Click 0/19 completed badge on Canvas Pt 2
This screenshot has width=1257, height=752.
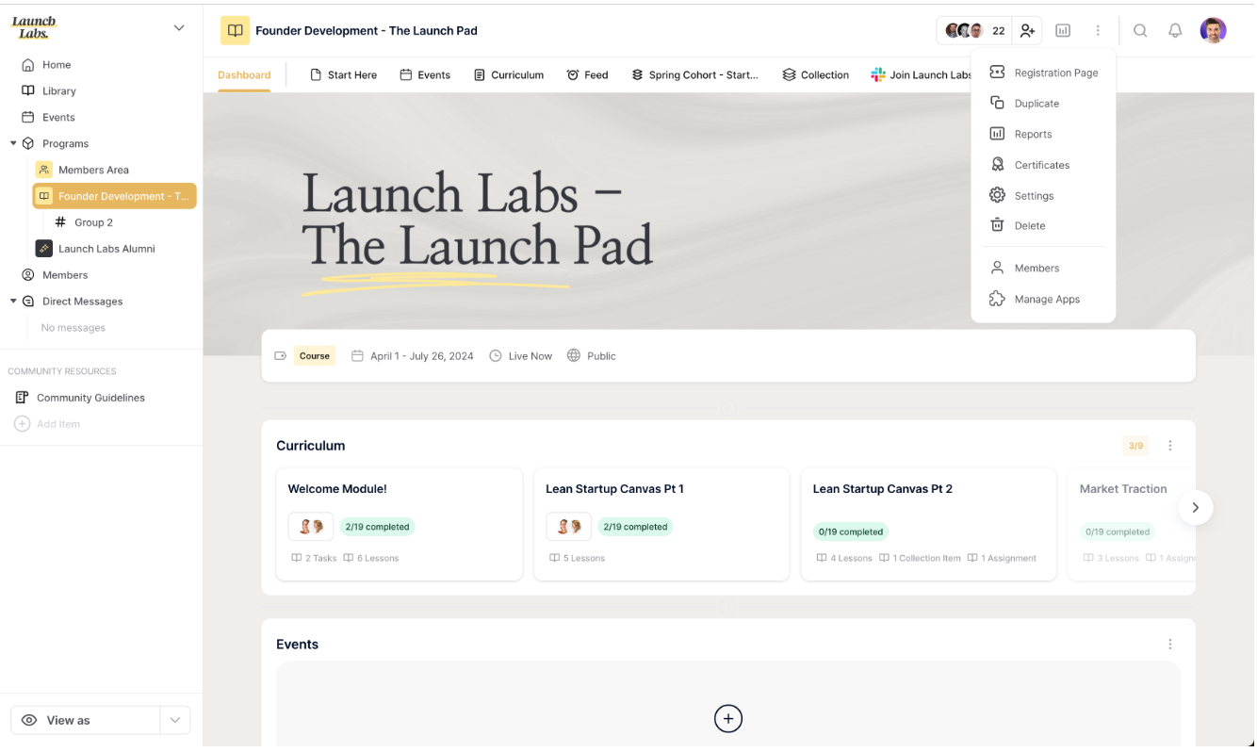pos(851,532)
